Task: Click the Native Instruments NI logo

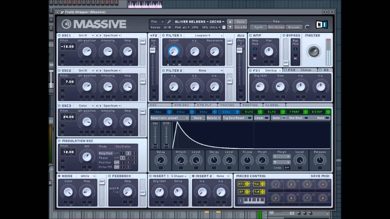Action: 321,25
